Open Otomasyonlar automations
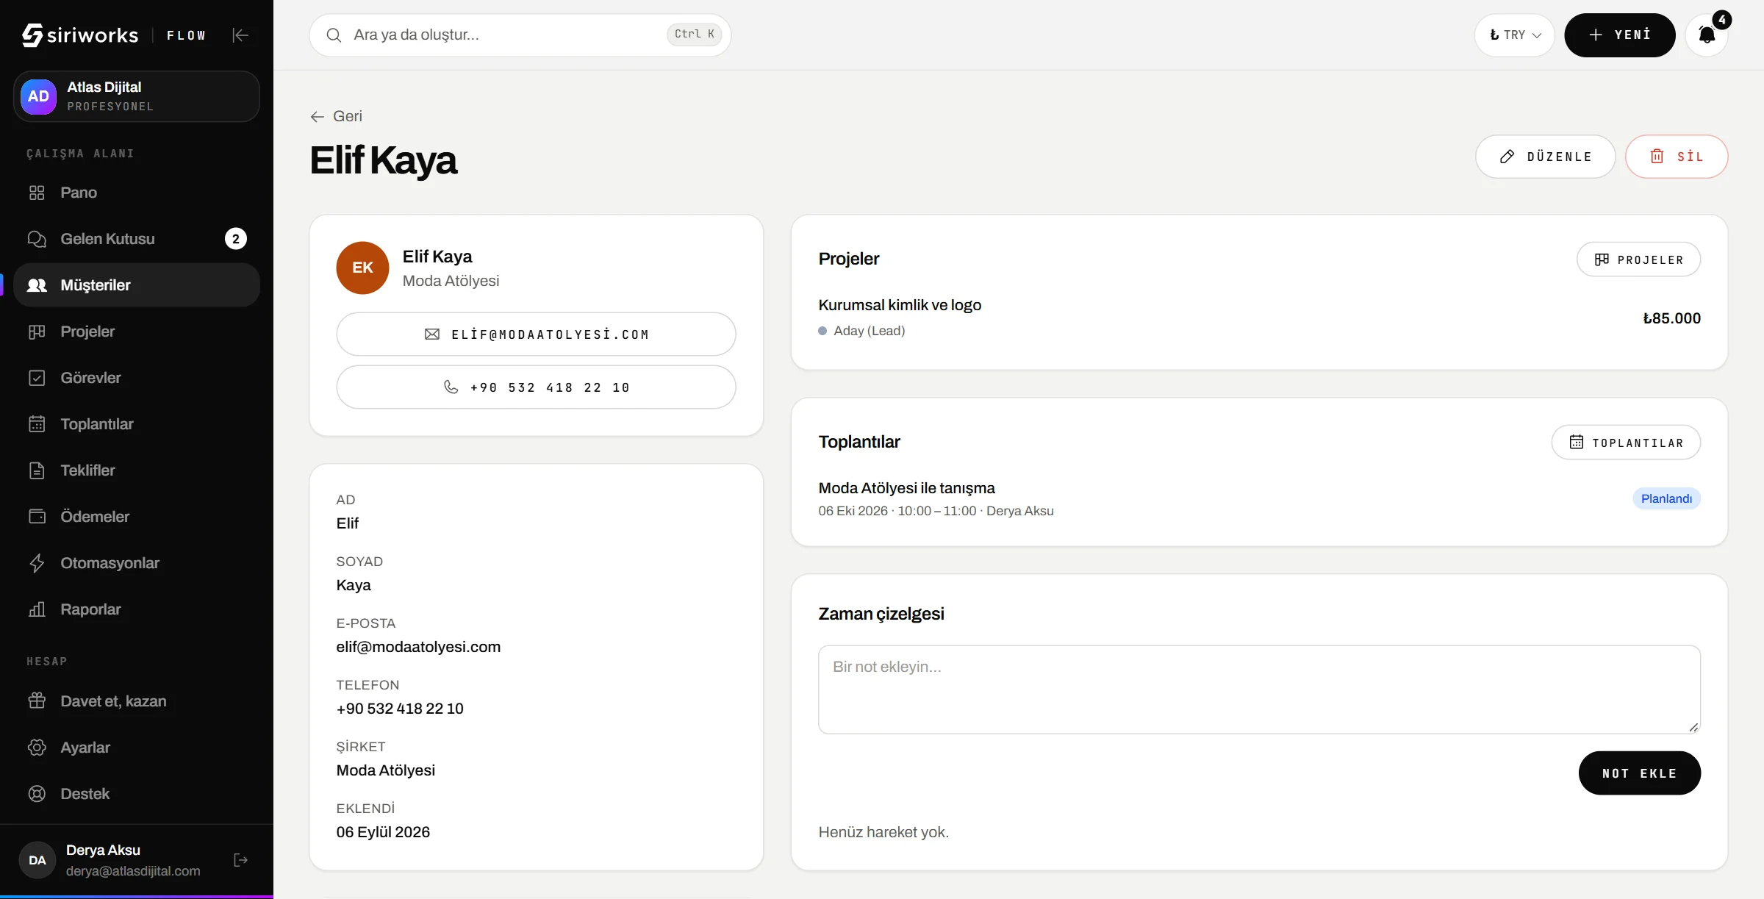Screen dimensions: 1764x899 (x=137, y=563)
